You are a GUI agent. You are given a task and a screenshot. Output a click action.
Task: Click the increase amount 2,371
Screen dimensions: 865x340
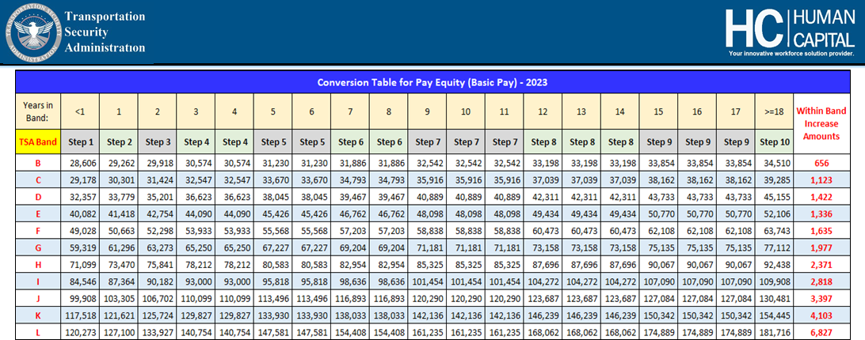click(821, 265)
